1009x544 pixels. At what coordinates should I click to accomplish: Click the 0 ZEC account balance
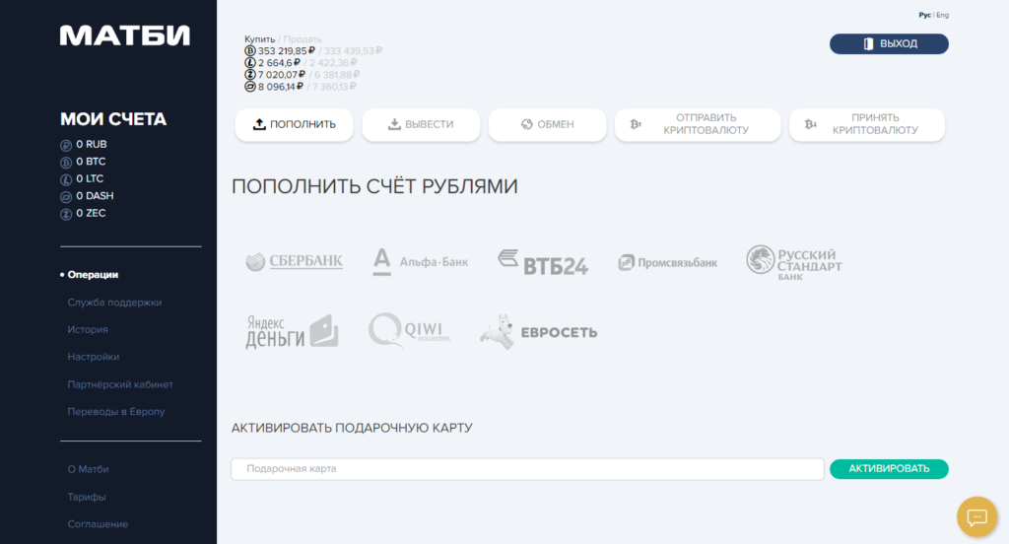coord(91,213)
